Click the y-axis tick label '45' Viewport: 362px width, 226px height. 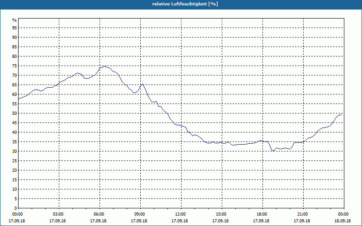tap(14, 122)
